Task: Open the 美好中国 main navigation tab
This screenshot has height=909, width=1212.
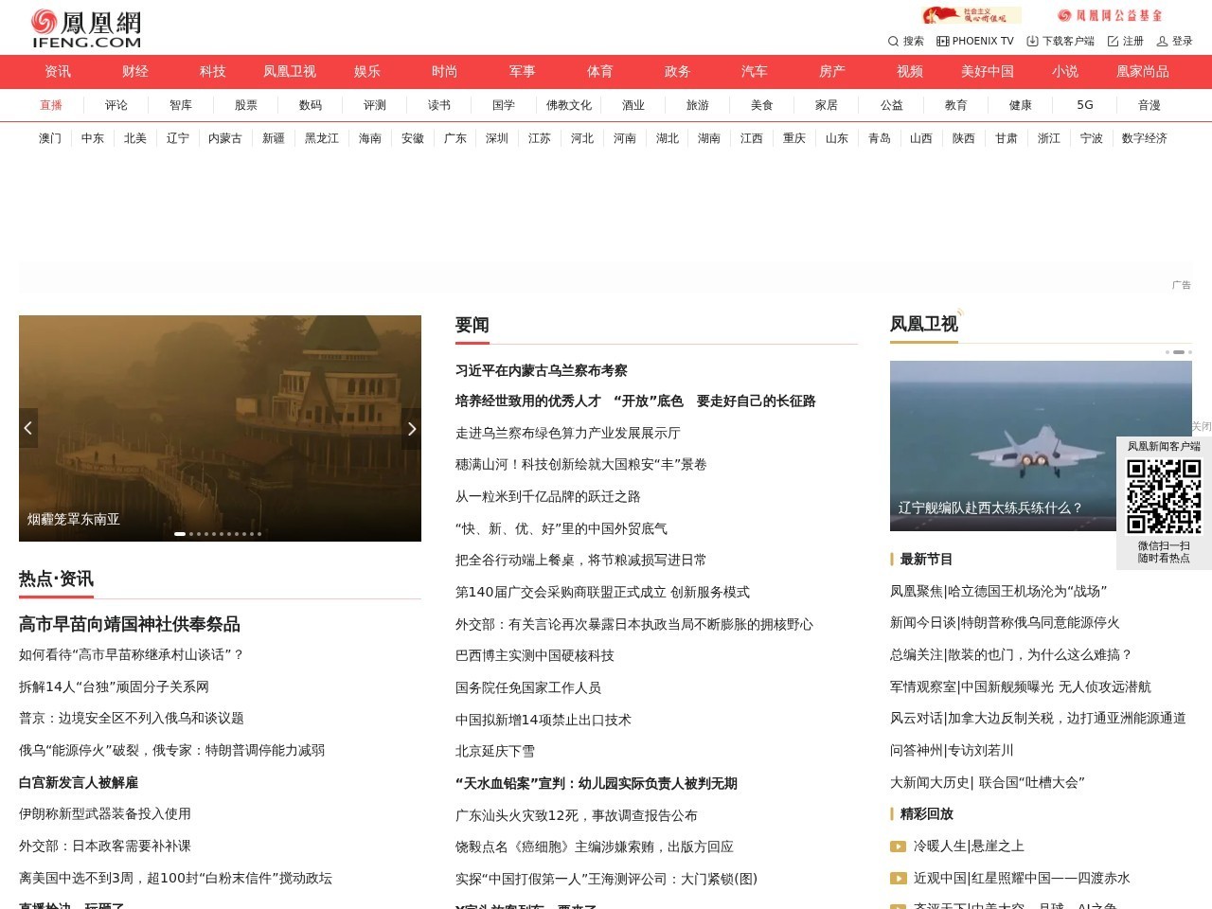Action: point(988,71)
